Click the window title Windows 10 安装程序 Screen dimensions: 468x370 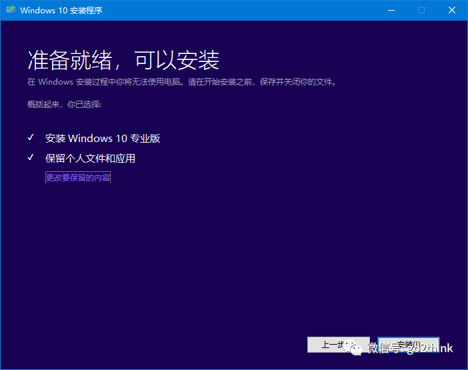61,10
